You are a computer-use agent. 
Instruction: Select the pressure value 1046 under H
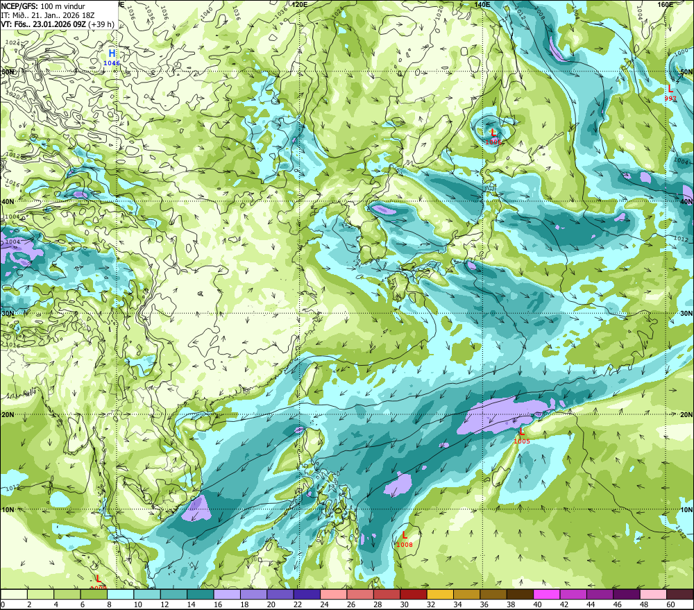coord(112,63)
